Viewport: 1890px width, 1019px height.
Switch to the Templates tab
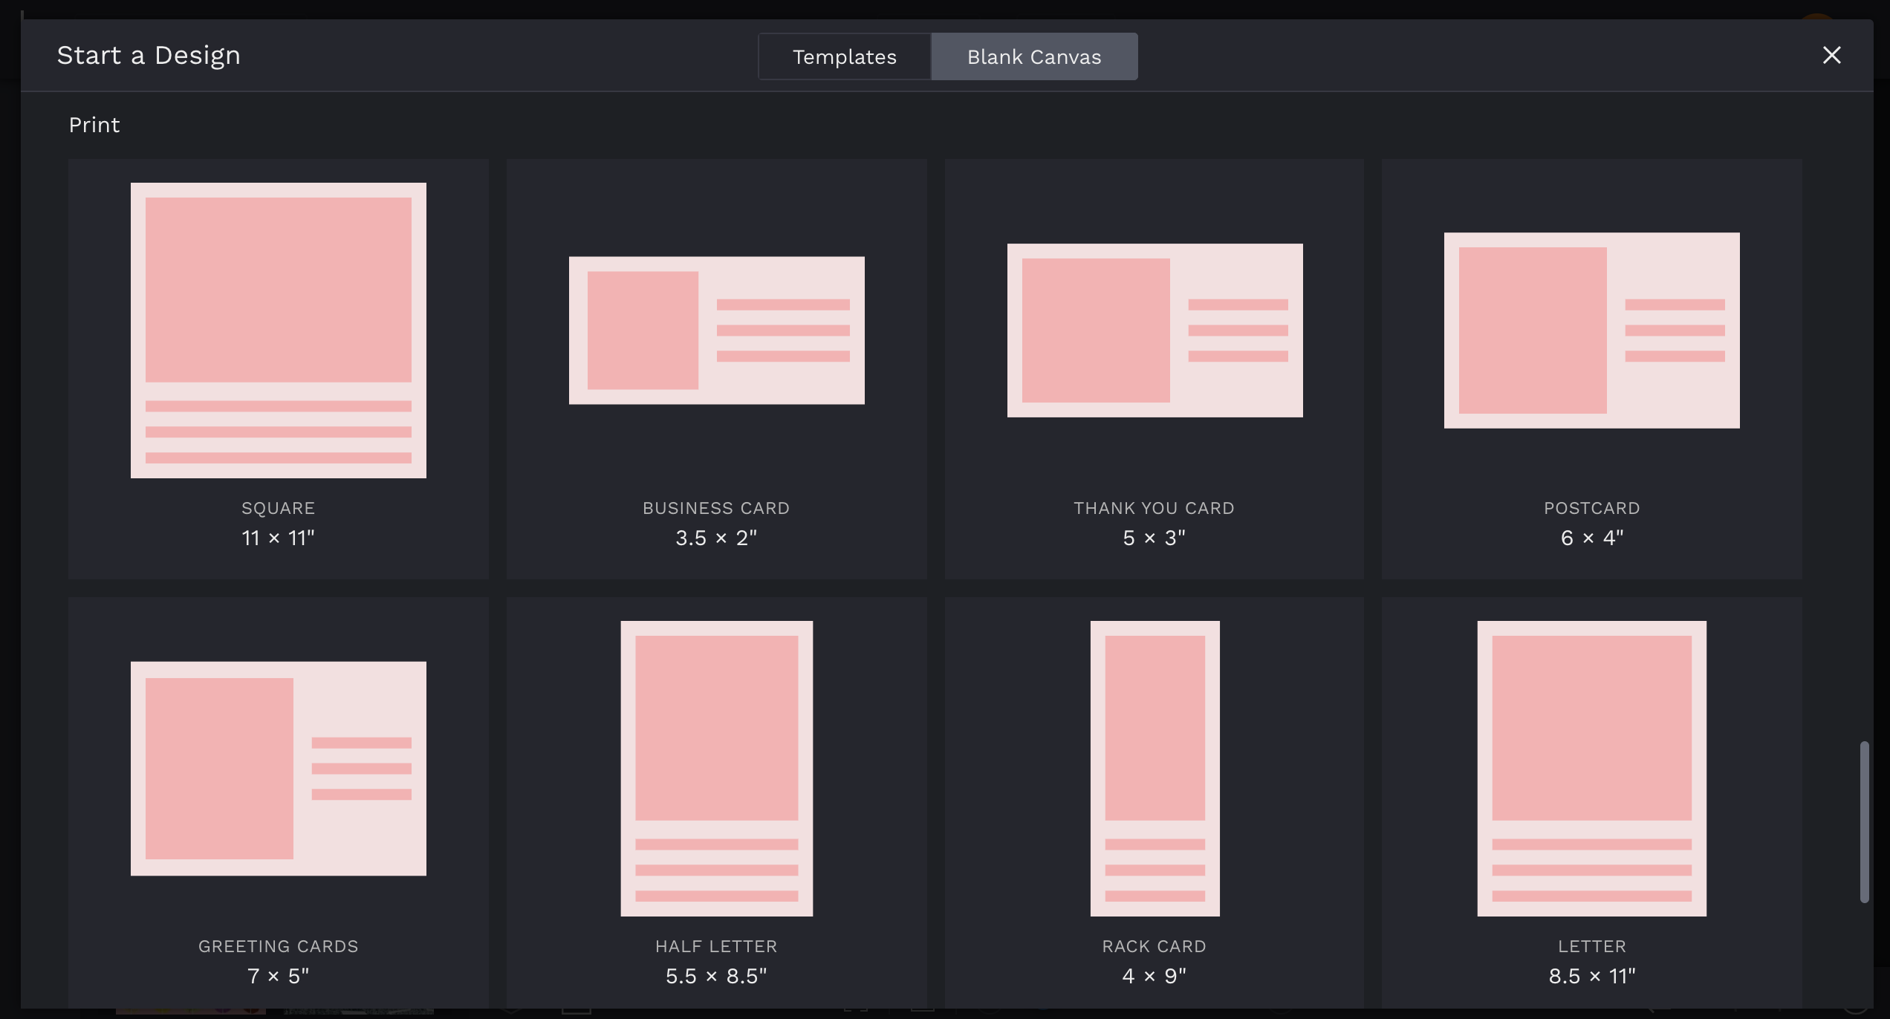(844, 56)
